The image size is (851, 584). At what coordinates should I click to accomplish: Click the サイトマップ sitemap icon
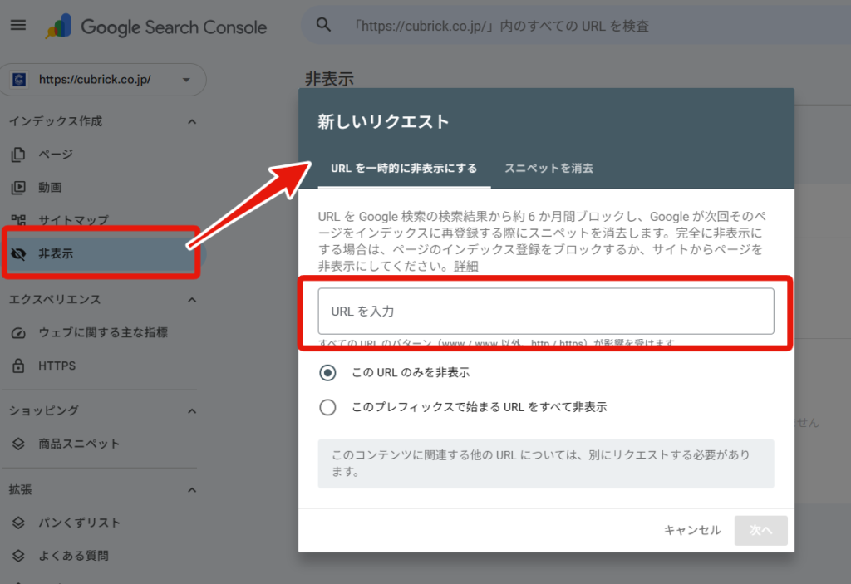click(18, 220)
